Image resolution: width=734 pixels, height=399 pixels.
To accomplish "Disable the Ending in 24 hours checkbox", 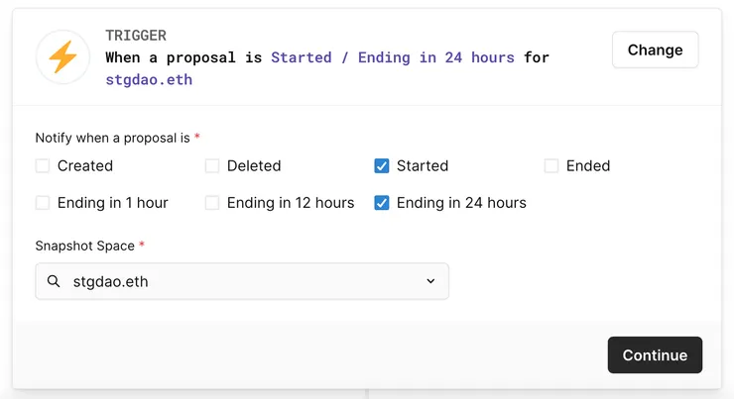I will [x=382, y=203].
